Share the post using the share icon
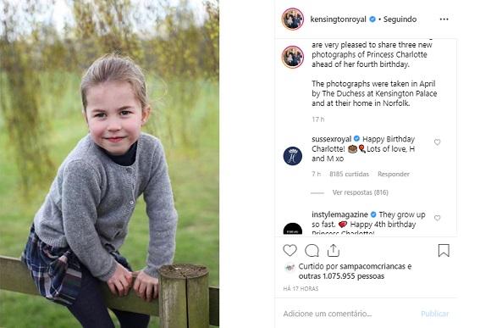Viewport: 491px width, 328px height. pos(334,250)
